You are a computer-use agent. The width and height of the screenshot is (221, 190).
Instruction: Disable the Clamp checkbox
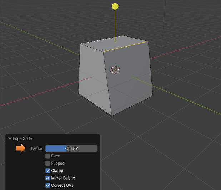48,171
